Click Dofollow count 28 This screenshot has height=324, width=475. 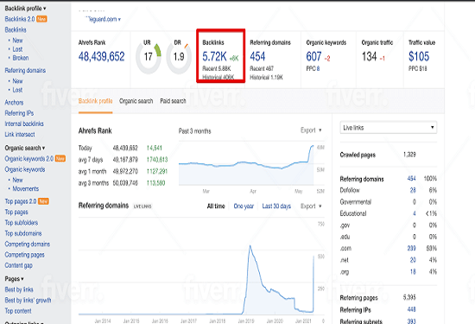point(413,190)
